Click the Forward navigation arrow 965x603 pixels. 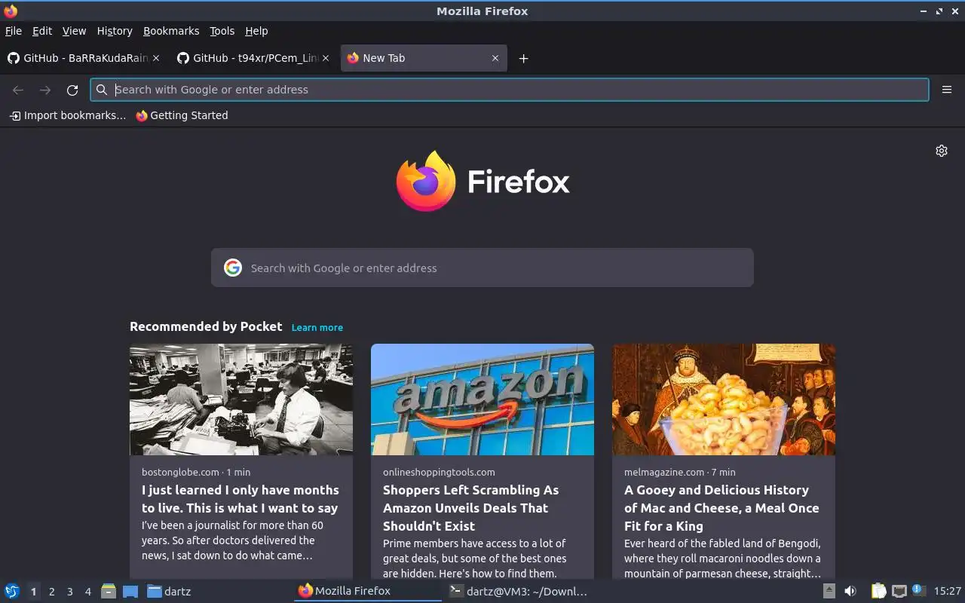(45, 90)
